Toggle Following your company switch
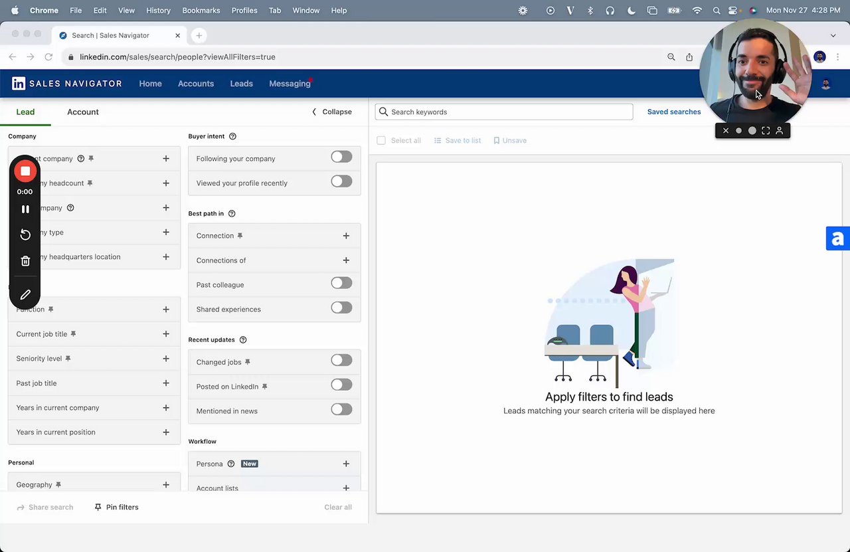850x552 pixels. [341, 157]
